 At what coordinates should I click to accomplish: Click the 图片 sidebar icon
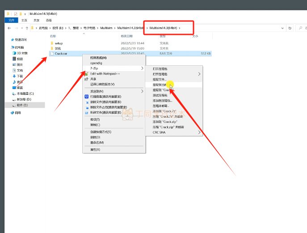point(14,64)
